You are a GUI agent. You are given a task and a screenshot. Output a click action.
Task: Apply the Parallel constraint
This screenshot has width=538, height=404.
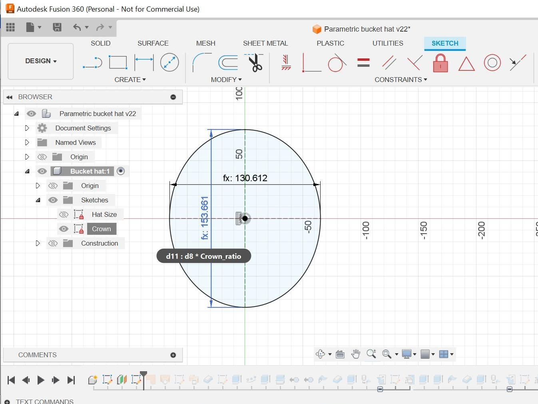(389, 62)
